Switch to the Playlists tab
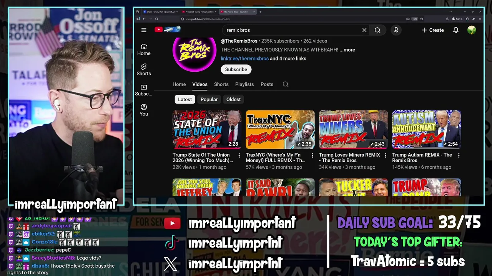Viewport: 492px width, 276px height. pyautogui.click(x=244, y=84)
